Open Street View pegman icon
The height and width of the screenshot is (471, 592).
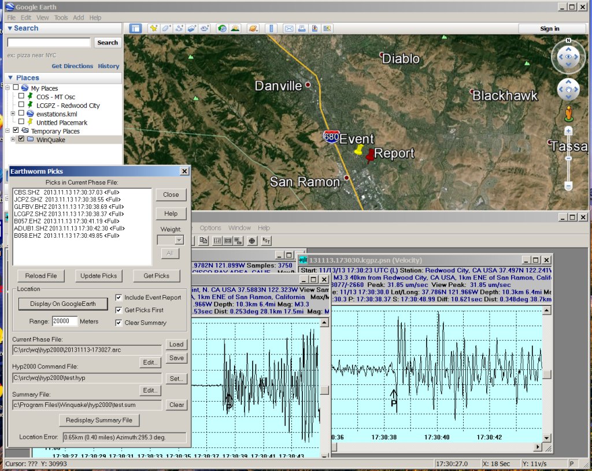coord(568,114)
